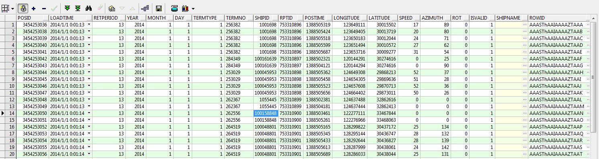Fetch last page with underlined green arrows

point(78,8)
